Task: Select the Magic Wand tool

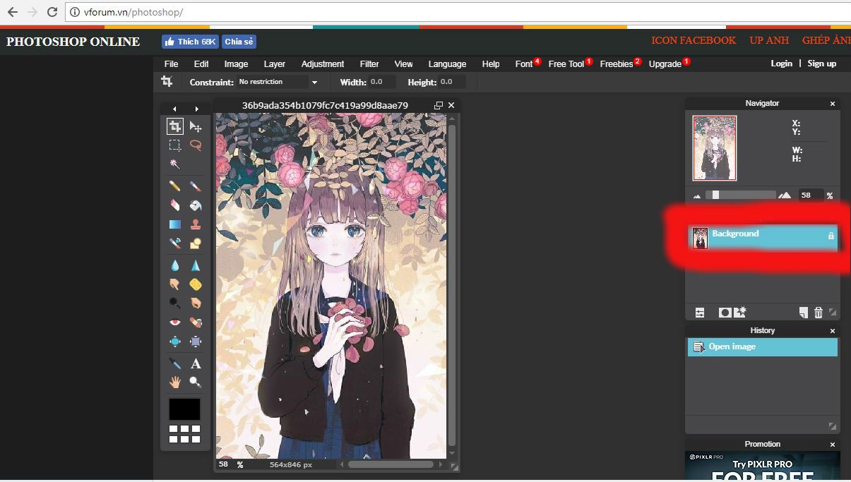Action: coord(175,164)
